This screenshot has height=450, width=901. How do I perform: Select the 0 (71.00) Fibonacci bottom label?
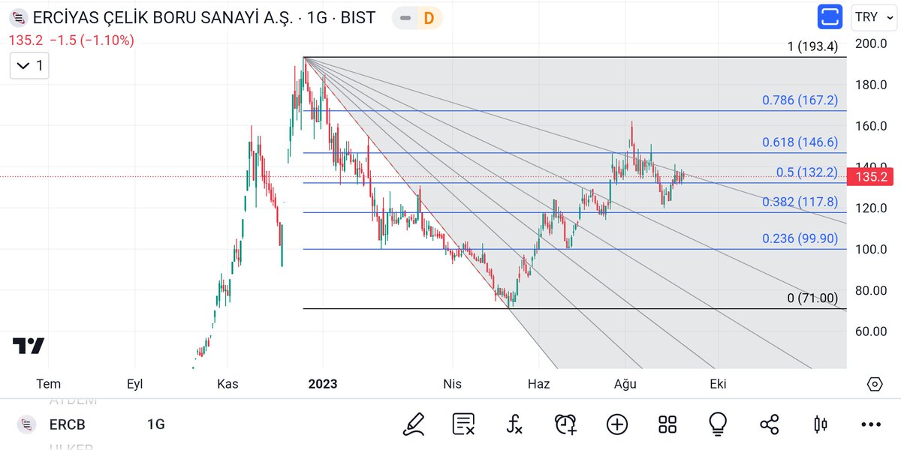(x=812, y=298)
